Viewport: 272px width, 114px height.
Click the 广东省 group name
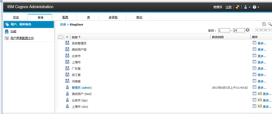coord(76,69)
